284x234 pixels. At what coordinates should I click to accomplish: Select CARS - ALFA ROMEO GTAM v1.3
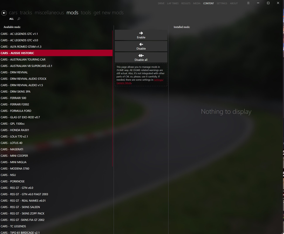(56, 47)
